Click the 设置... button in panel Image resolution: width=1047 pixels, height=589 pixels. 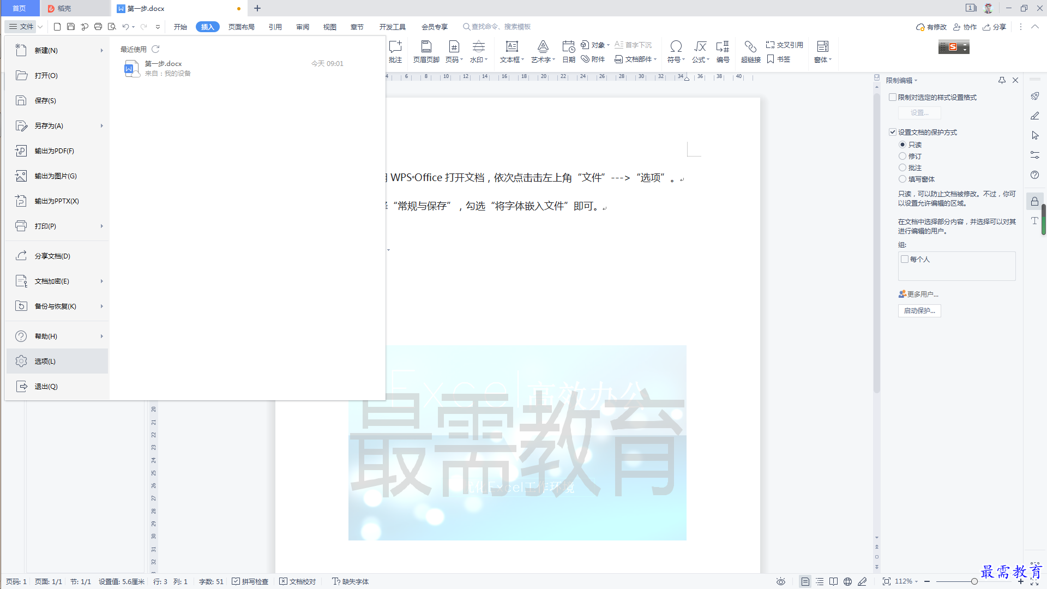tap(919, 113)
